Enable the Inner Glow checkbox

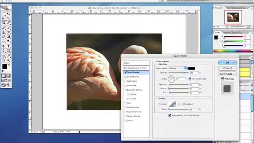125,85
